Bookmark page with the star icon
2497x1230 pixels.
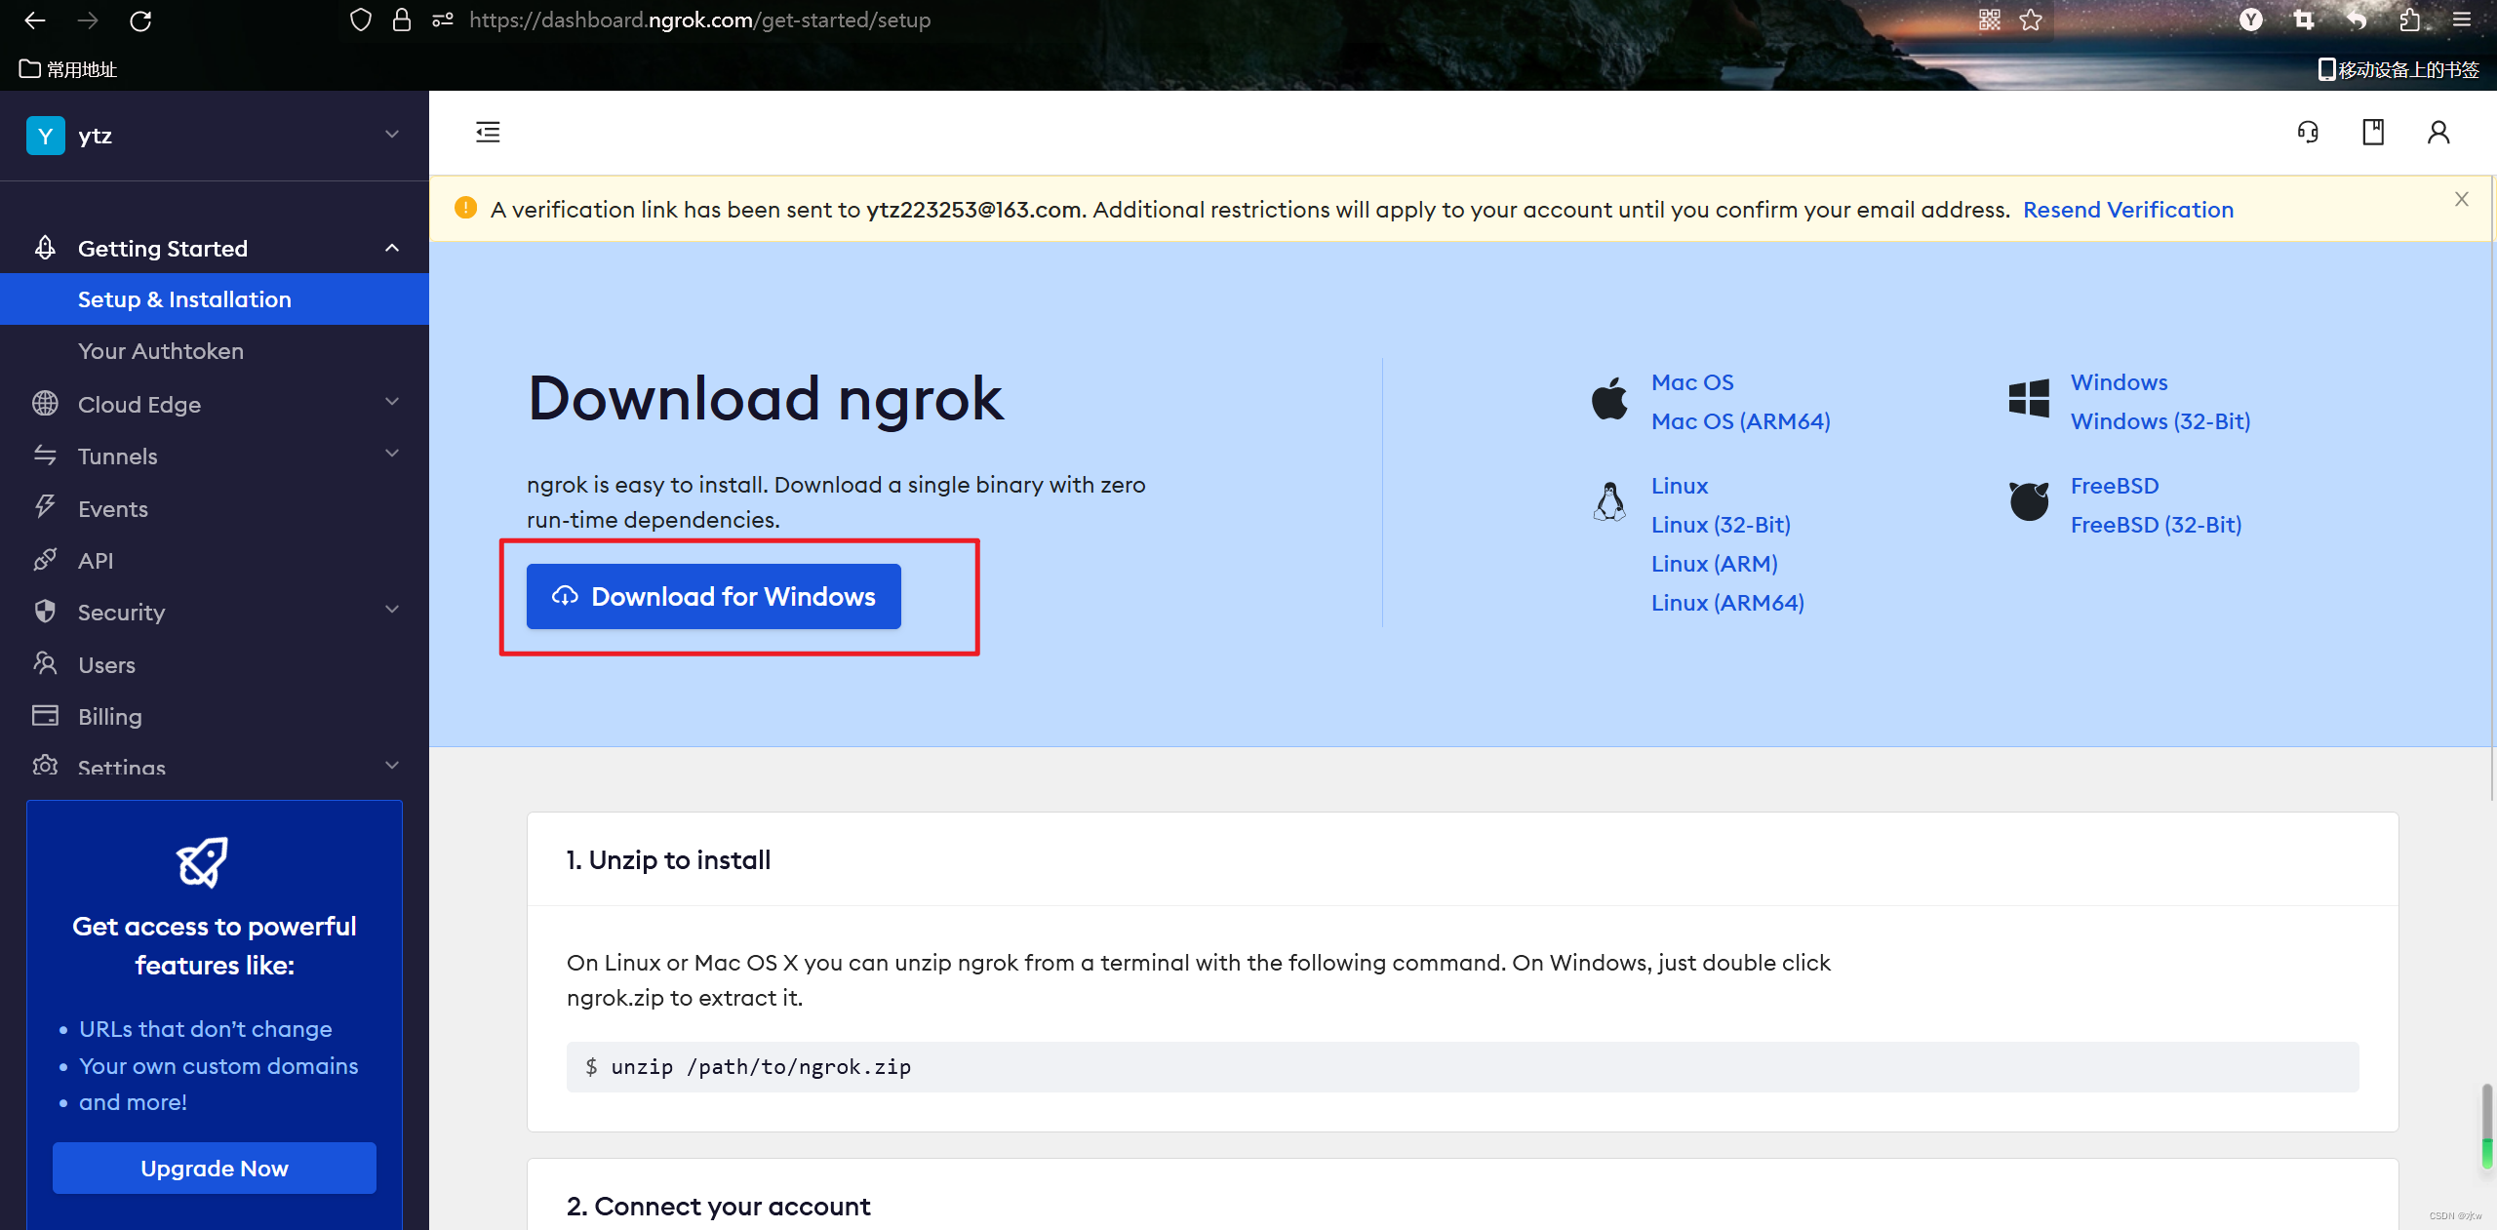click(2031, 20)
